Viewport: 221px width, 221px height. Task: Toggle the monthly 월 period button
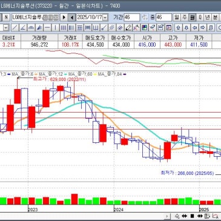192,18
